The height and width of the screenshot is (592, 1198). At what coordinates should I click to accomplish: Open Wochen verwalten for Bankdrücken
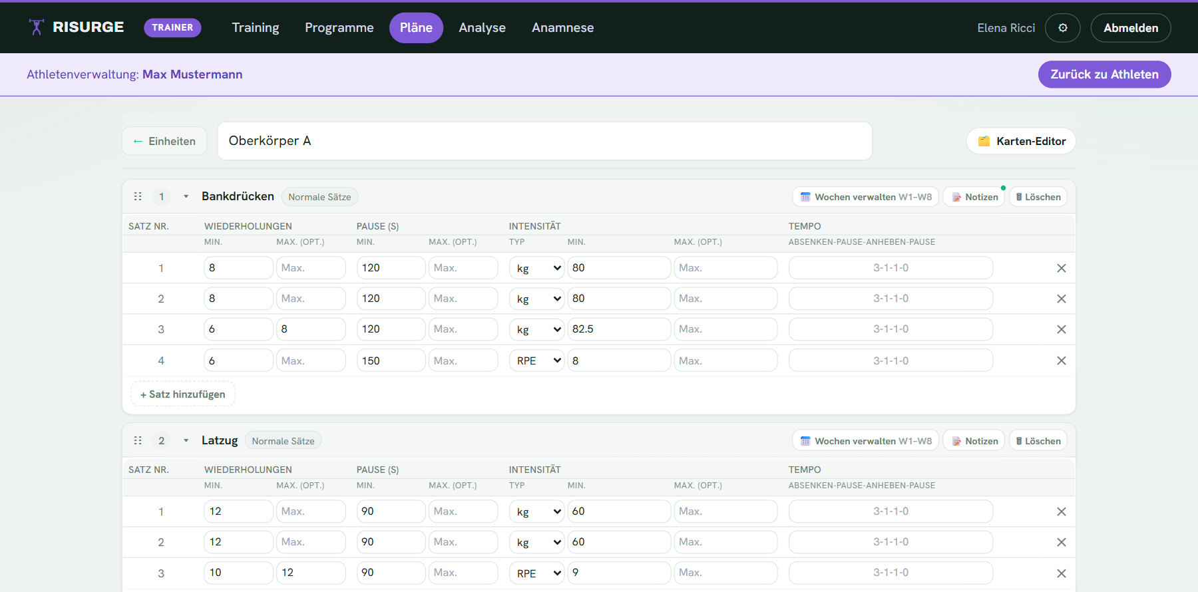pos(866,197)
